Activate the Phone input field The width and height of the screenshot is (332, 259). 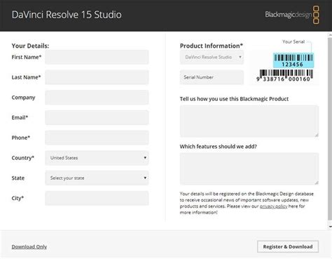pos(97,138)
